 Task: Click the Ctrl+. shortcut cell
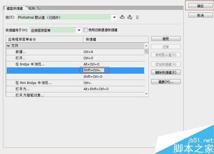tap(88, 83)
